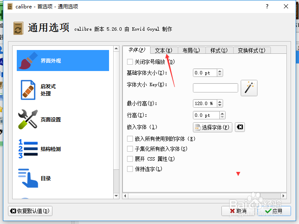Image resolution: width=299 pixels, height=224 pixels.
Task: Enable 嵌入所有使用到的字体 checkbox
Action: point(130,139)
